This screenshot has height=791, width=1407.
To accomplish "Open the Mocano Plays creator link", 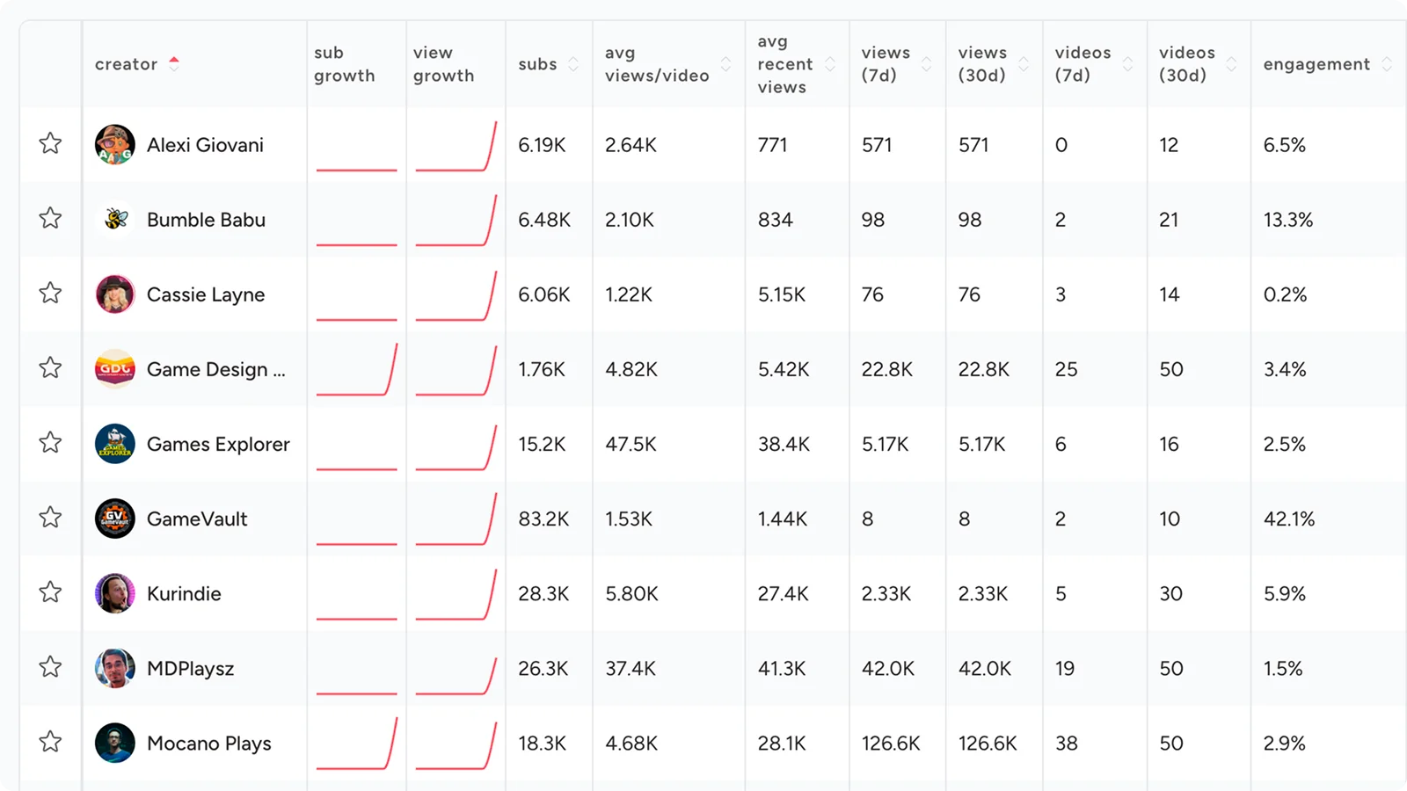I will tap(209, 744).
